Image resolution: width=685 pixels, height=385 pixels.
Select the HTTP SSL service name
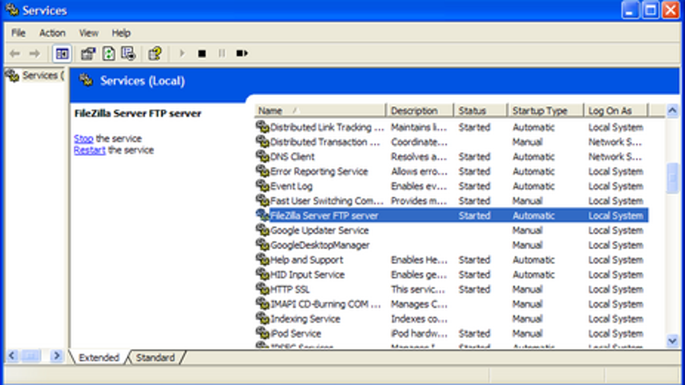290,290
